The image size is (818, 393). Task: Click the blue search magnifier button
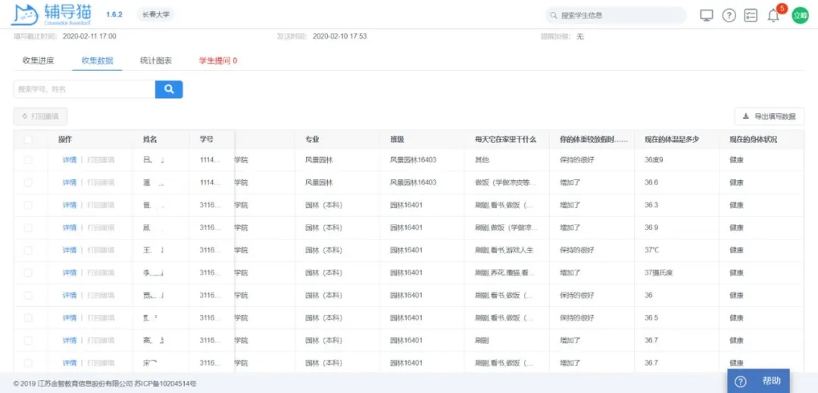tap(169, 89)
